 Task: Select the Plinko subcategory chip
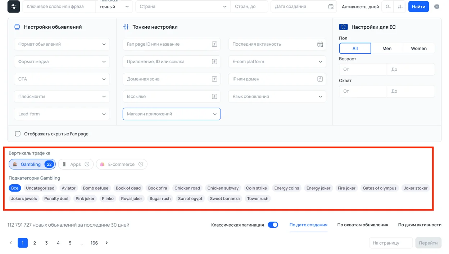[x=108, y=198]
